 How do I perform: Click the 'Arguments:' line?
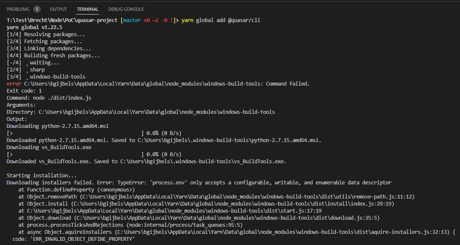pyautogui.click(x=21, y=105)
